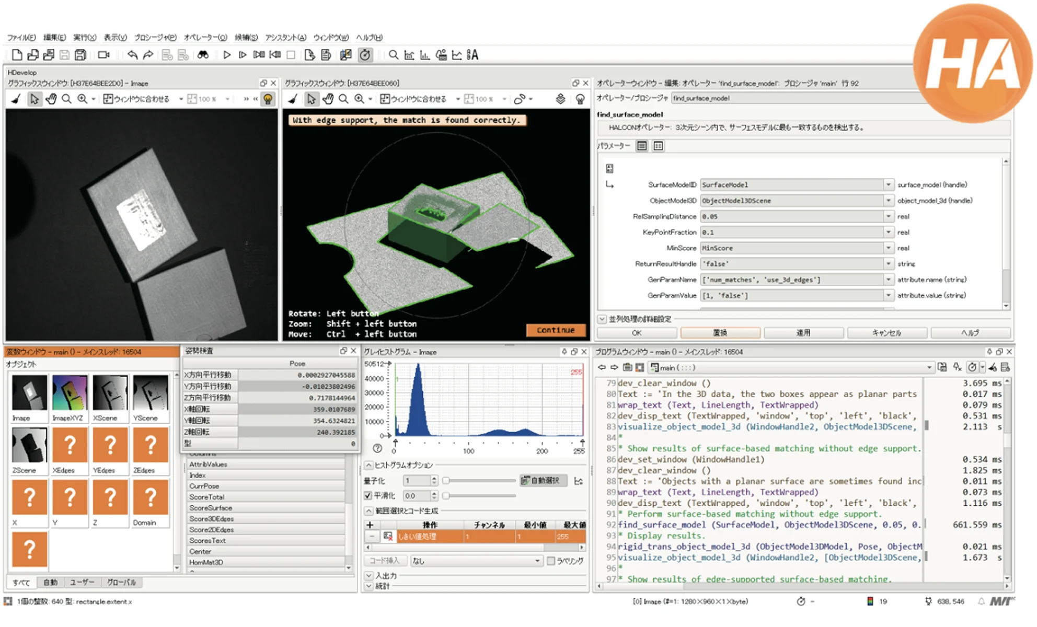The image size is (1037, 627).
Task: Click the step-over execution icon
Action: coord(243,55)
